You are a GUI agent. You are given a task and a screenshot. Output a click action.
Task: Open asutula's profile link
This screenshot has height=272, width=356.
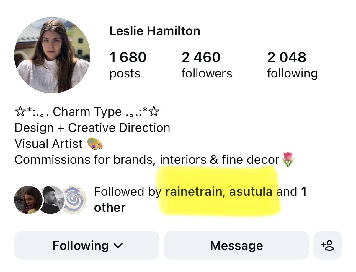pos(251,192)
